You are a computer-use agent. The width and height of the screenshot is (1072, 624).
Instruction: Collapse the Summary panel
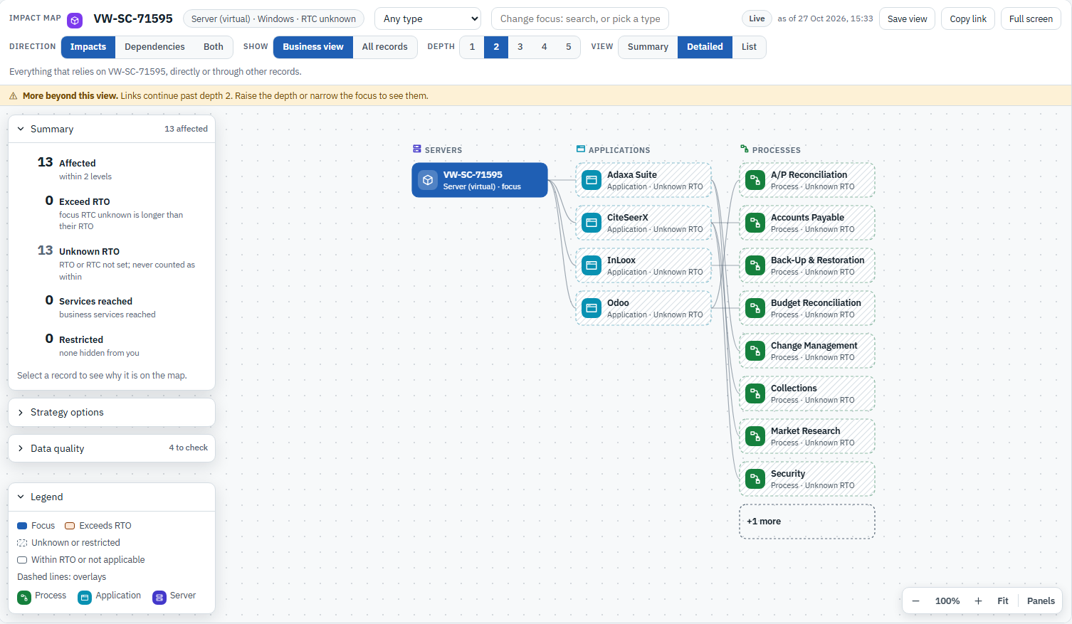point(112,129)
